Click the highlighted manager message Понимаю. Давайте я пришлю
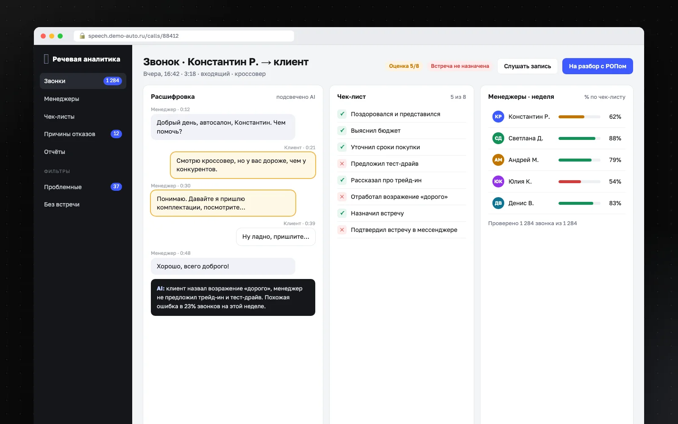 223,203
